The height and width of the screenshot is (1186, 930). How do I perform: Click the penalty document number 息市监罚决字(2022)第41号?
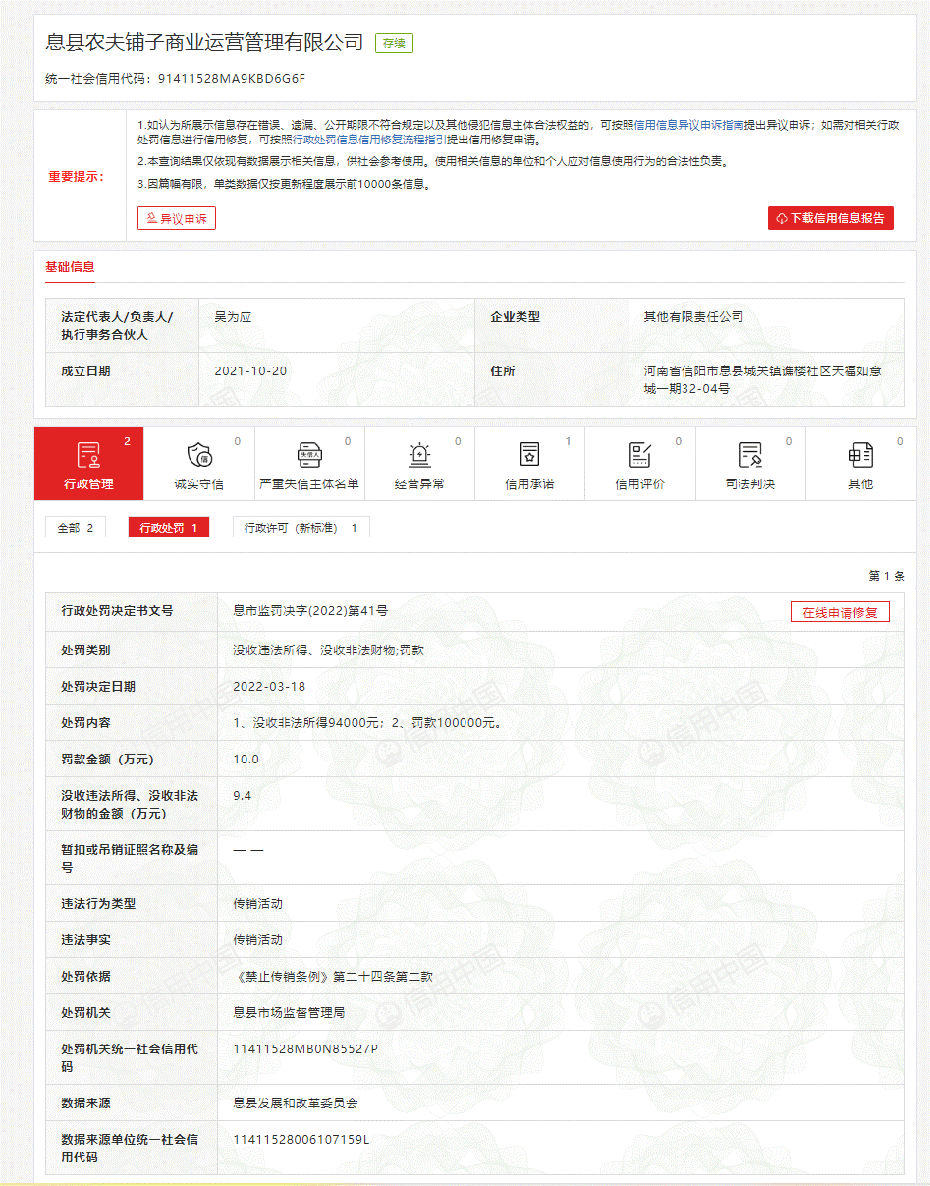tap(309, 611)
